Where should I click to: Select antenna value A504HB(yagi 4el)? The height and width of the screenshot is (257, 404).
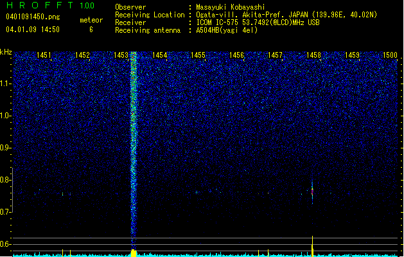[227, 30]
